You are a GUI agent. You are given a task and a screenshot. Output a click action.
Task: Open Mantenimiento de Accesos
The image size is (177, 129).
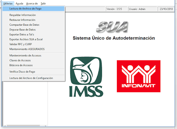pos(33,56)
